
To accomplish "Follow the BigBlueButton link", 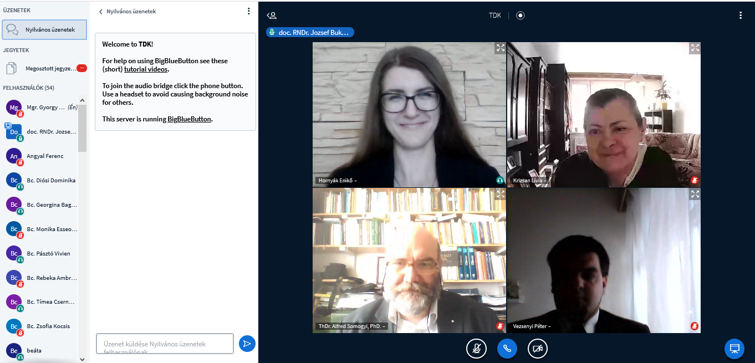I will click(189, 119).
